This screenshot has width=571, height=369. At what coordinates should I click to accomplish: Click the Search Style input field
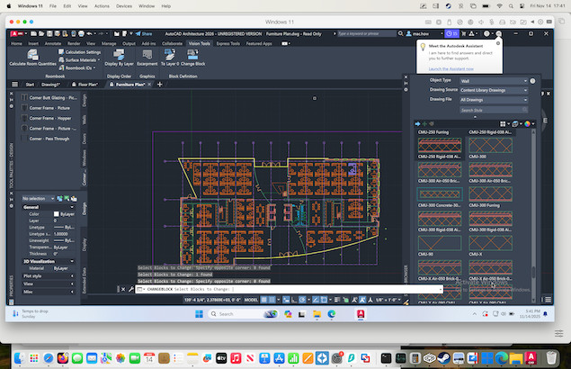pos(493,110)
